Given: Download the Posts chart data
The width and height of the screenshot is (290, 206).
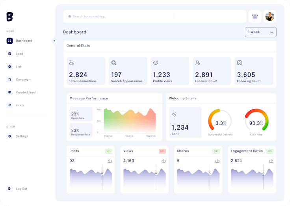Looking at the screenshot, I should click(110, 161).
